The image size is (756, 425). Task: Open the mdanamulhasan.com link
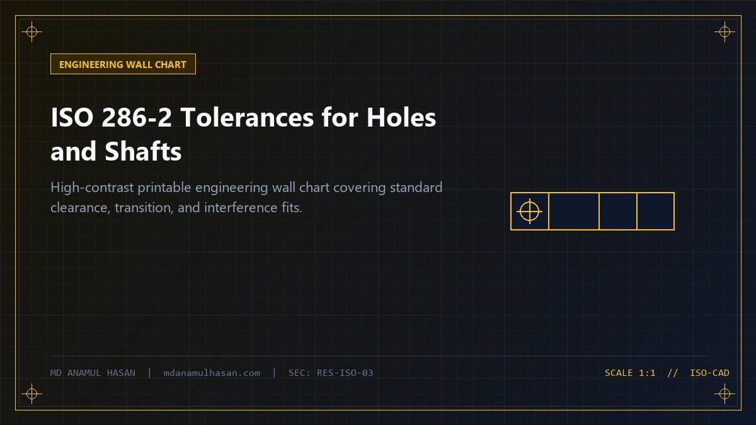212,373
